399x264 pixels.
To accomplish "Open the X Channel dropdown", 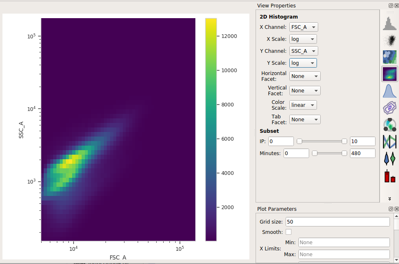I will tap(303, 27).
